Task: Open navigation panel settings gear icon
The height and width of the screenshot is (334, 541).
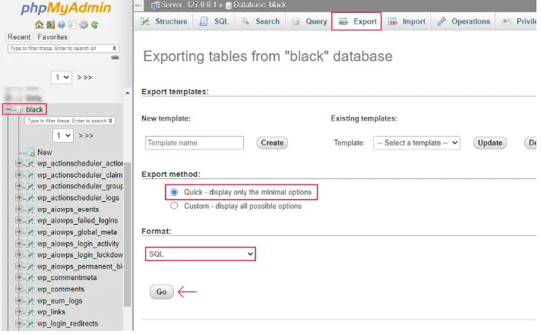Action: [x=83, y=24]
